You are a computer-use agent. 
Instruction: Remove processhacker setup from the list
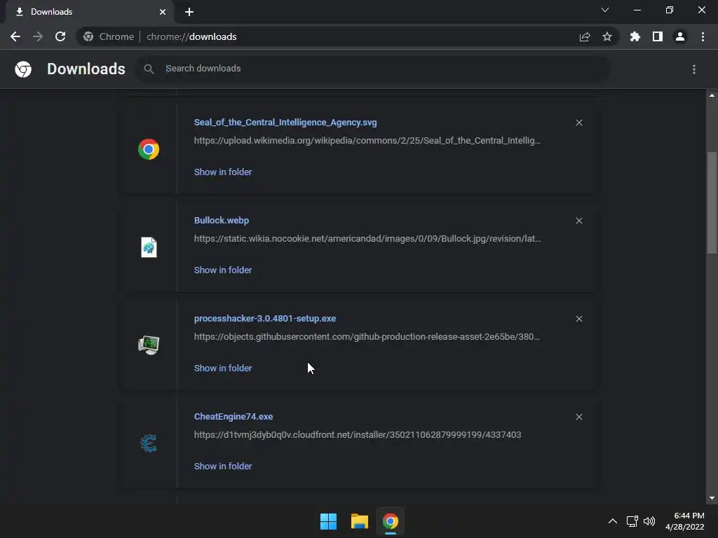coord(579,319)
